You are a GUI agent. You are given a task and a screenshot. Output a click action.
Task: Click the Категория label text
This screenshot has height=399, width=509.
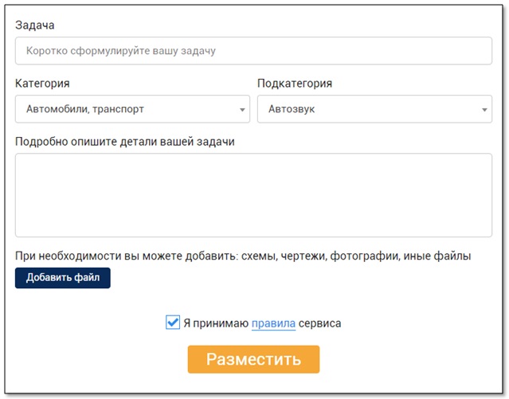[42, 84]
